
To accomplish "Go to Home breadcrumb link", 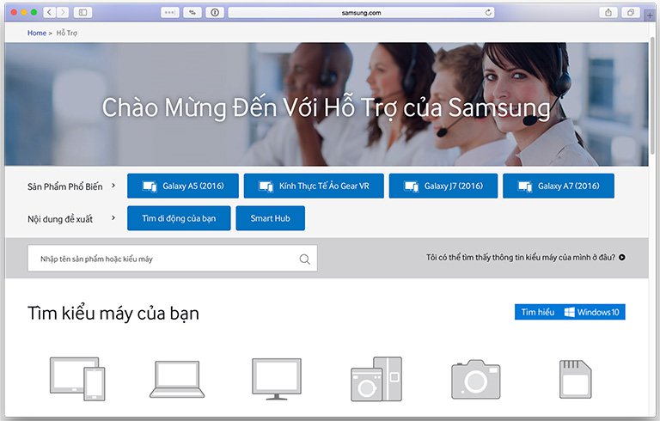I will 37,33.
